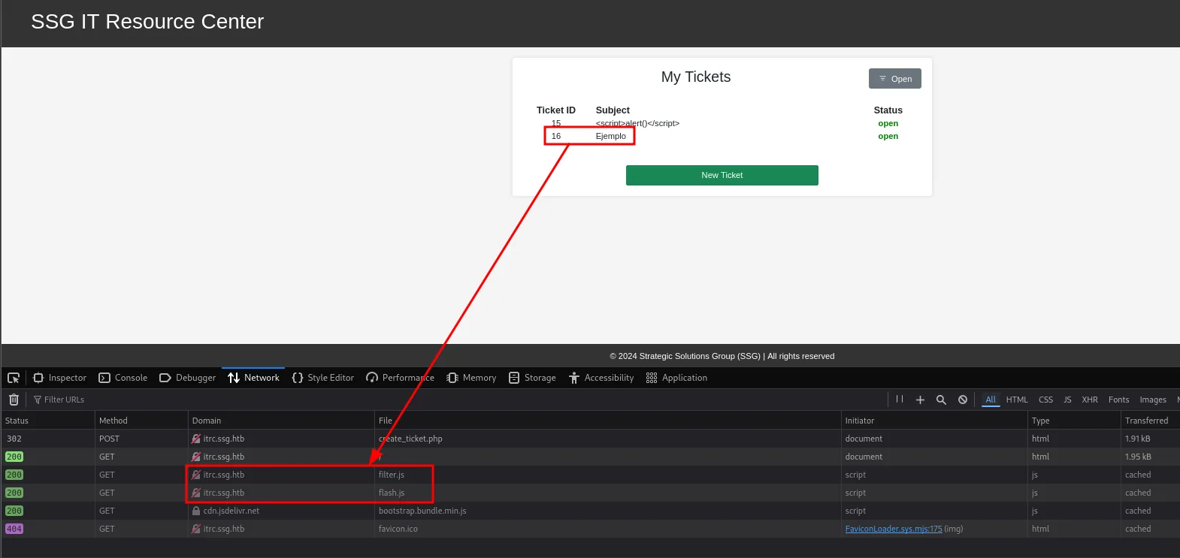Filter requests by HTML type
The width and height of the screenshot is (1180, 558).
[1017, 400]
